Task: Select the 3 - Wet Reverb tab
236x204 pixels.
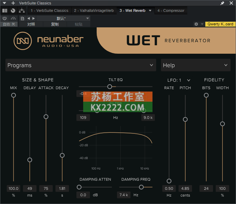Action: click(x=133, y=10)
